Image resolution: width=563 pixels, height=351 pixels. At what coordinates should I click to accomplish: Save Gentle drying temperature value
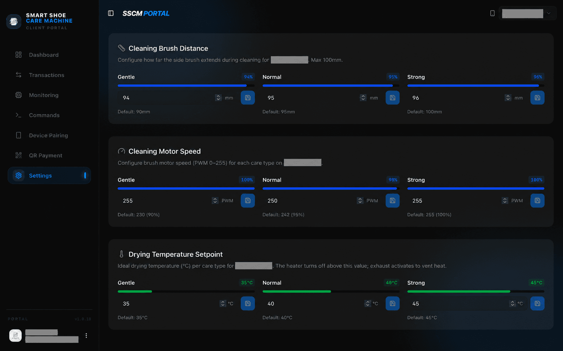pos(248,304)
